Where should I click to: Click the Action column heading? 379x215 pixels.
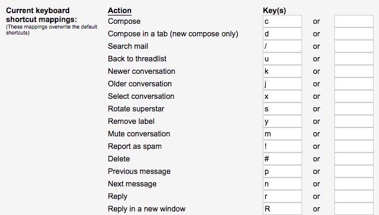coord(120,11)
